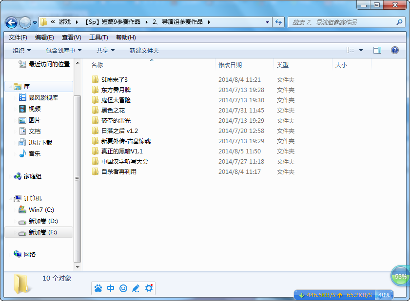Select the 自杀者再利用 folder
The image size is (410, 301).
tap(114, 171)
